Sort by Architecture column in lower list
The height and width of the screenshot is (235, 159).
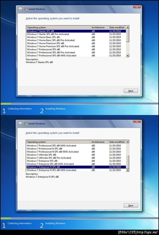(x=99, y=142)
